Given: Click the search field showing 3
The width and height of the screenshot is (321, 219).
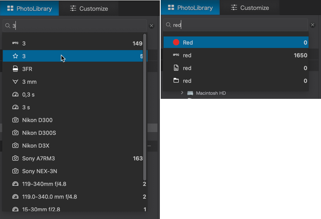Looking at the screenshot, I should [75, 26].
